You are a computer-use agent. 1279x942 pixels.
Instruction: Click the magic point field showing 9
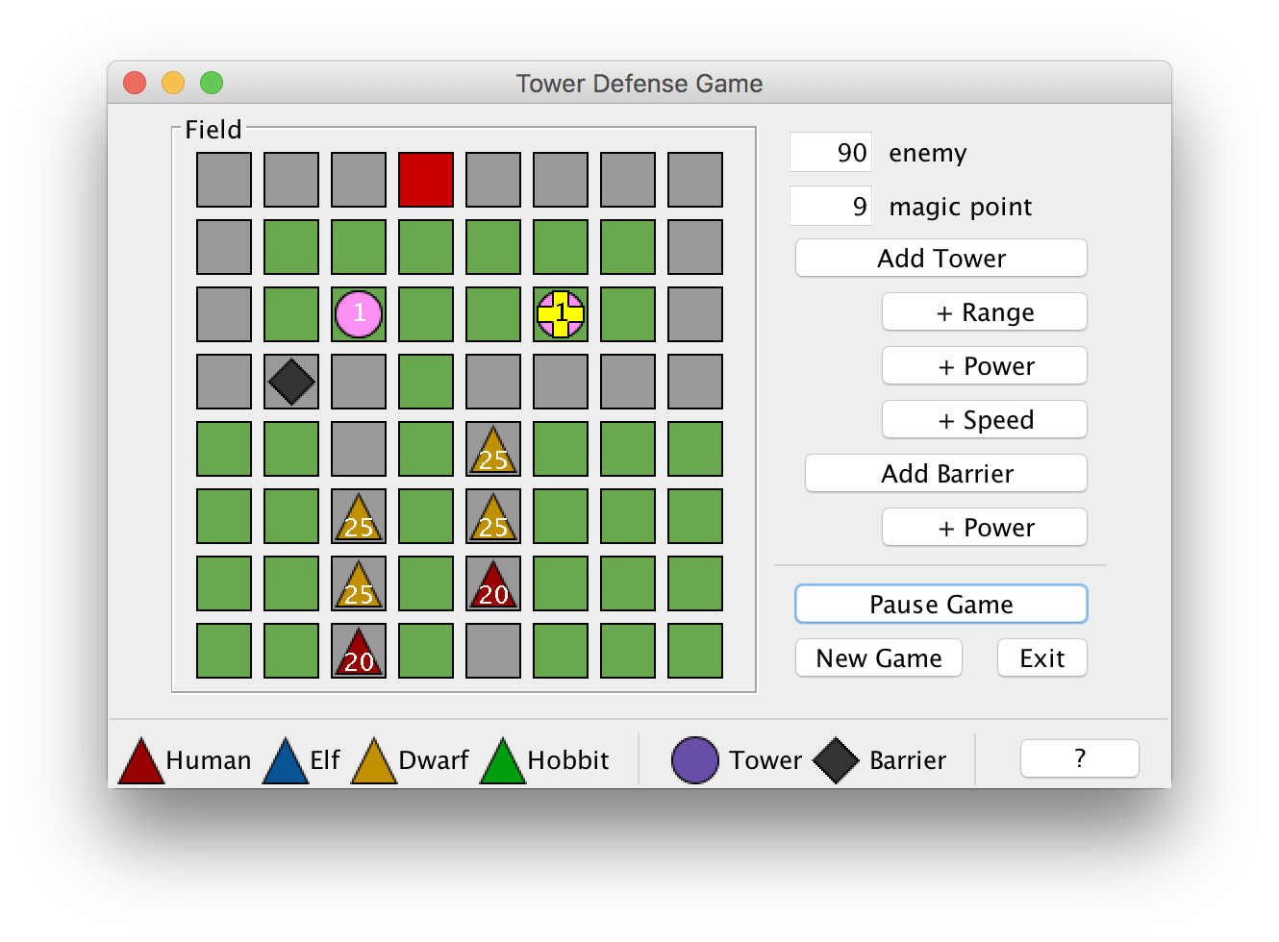tap(831, 206)
